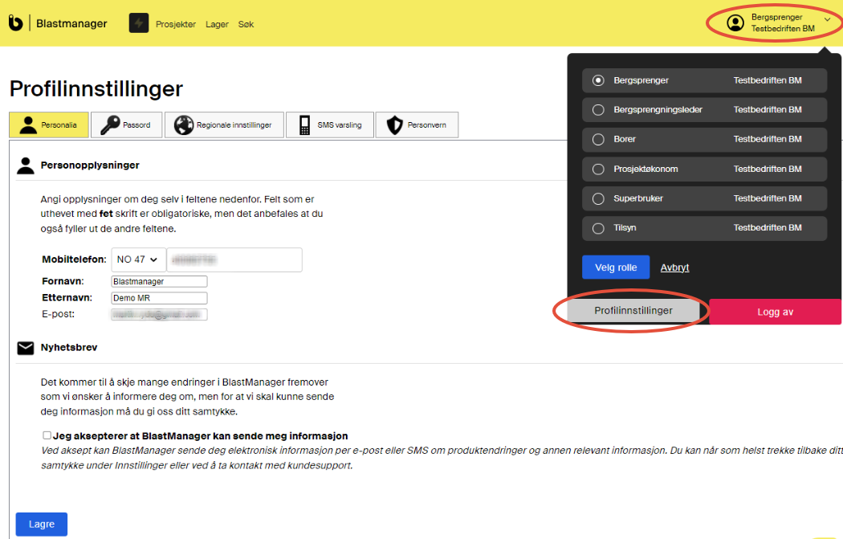Focus the Fornavn input field
Viewport: 843px width, 539px height.
point(159,281)
